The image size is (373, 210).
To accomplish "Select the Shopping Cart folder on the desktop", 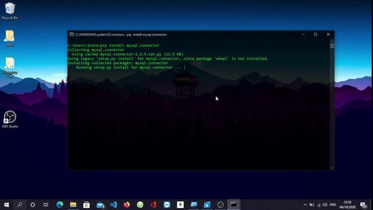I will [10, 68].
